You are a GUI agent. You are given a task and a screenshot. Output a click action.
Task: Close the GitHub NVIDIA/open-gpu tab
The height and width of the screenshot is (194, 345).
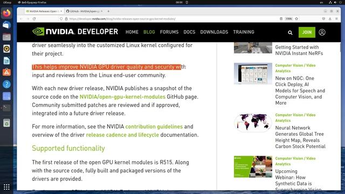point(102,11)
